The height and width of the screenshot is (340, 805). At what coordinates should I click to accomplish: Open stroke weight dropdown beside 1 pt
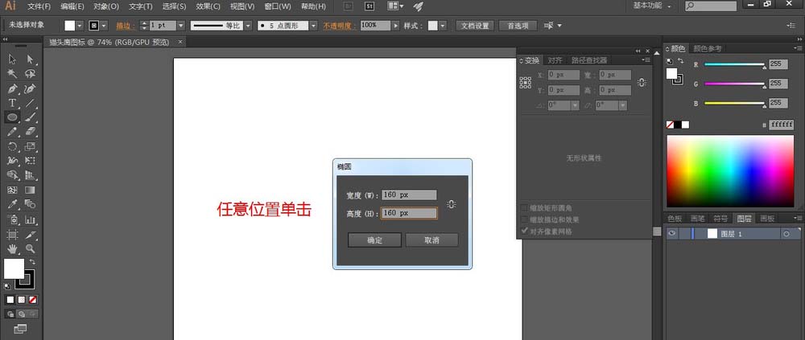tap(180, 26)
